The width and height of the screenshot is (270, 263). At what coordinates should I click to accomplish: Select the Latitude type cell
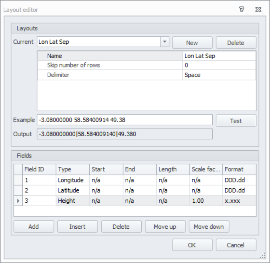(x=72, y=190)
